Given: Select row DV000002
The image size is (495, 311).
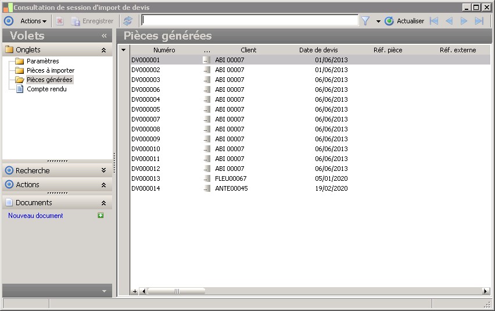Looking at the screenshot, I should click(310, 70).
